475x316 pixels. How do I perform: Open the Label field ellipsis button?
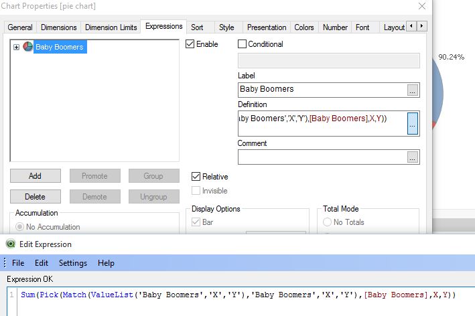pos(413,90)
